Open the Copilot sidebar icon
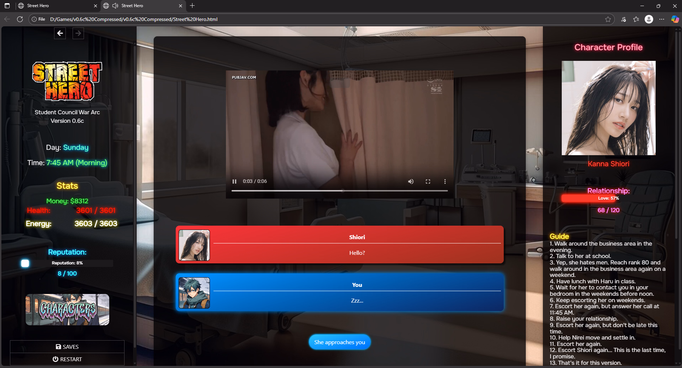Image resolution: width=682 pixels, height=368 pixels. (x=675, y=19)
